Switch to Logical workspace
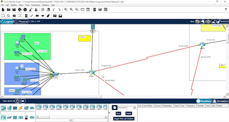229x122 pixels. [7, 22]
